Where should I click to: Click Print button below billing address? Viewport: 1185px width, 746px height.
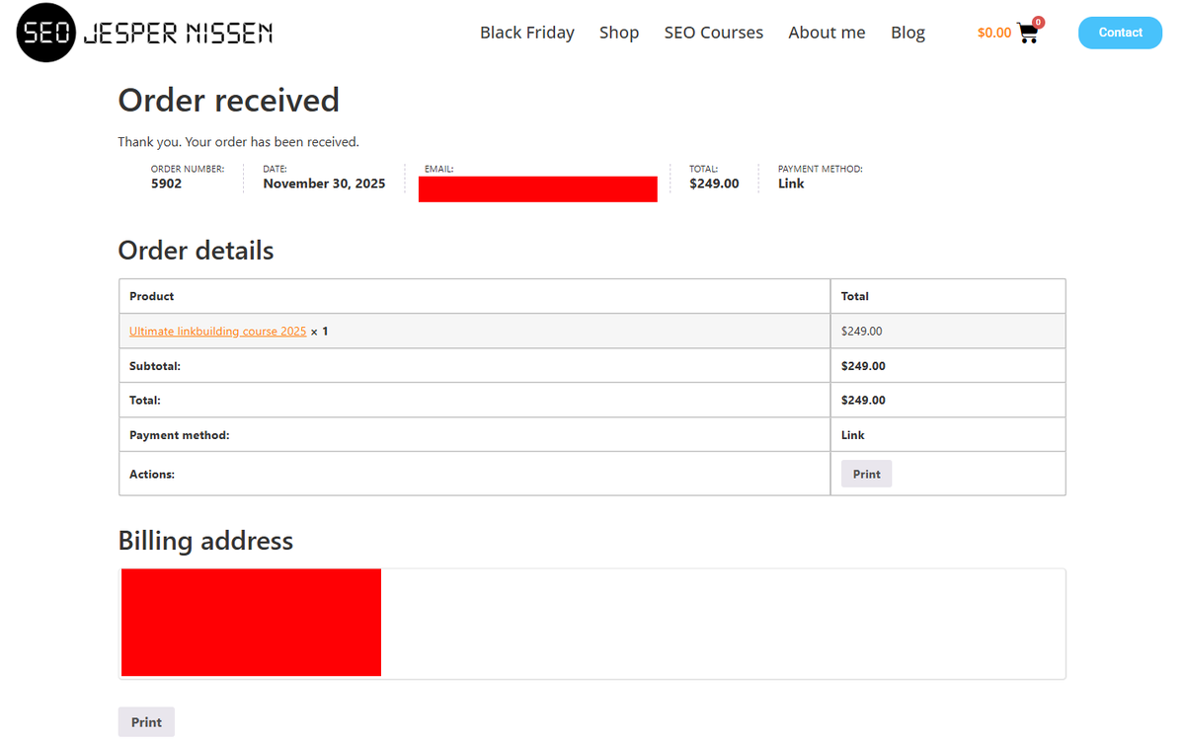pos(146,722)
